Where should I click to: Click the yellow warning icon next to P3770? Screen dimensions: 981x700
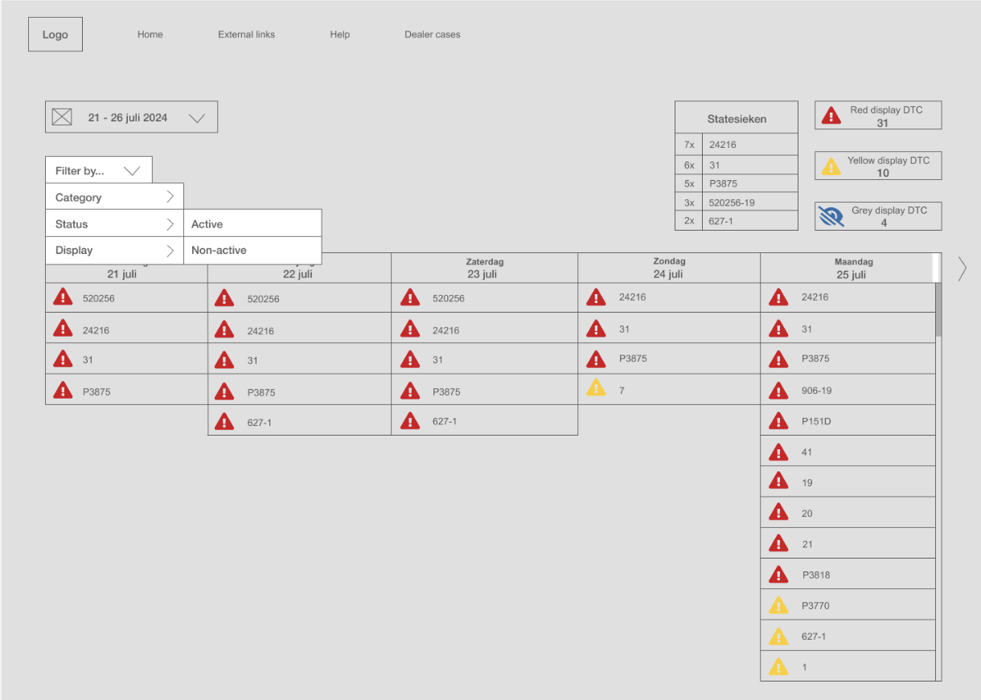tap(778, 605)
